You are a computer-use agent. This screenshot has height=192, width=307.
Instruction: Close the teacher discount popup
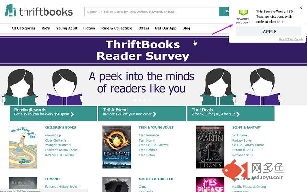[x=301, y=8]
